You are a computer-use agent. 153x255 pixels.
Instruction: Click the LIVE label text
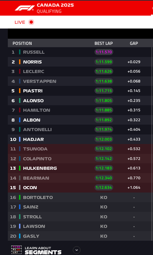(20, 22)
